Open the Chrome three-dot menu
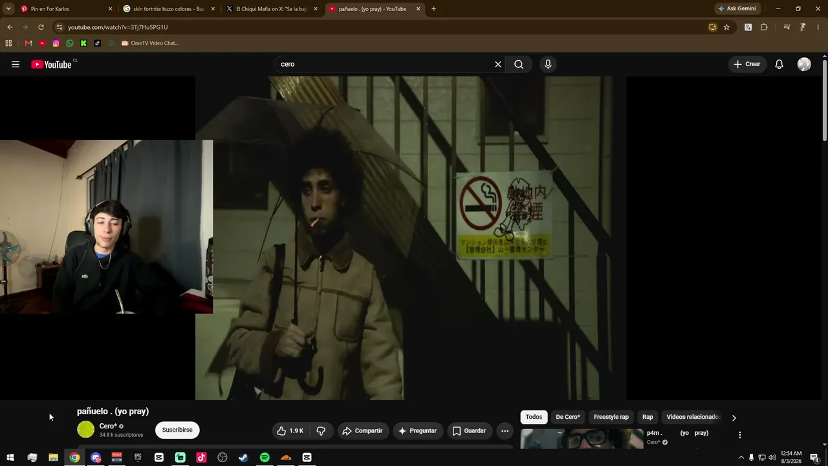 pyautogui.click(x=818, y=27)
